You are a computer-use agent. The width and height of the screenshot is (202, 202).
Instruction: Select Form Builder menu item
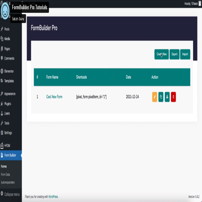click(x=11, y=155)
